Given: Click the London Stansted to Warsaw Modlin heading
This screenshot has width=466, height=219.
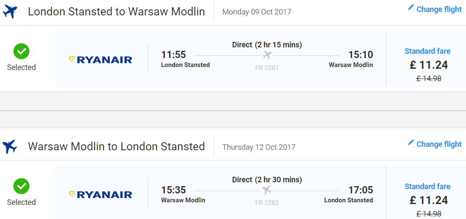Looking at the screenshot, I should (116, 12).
